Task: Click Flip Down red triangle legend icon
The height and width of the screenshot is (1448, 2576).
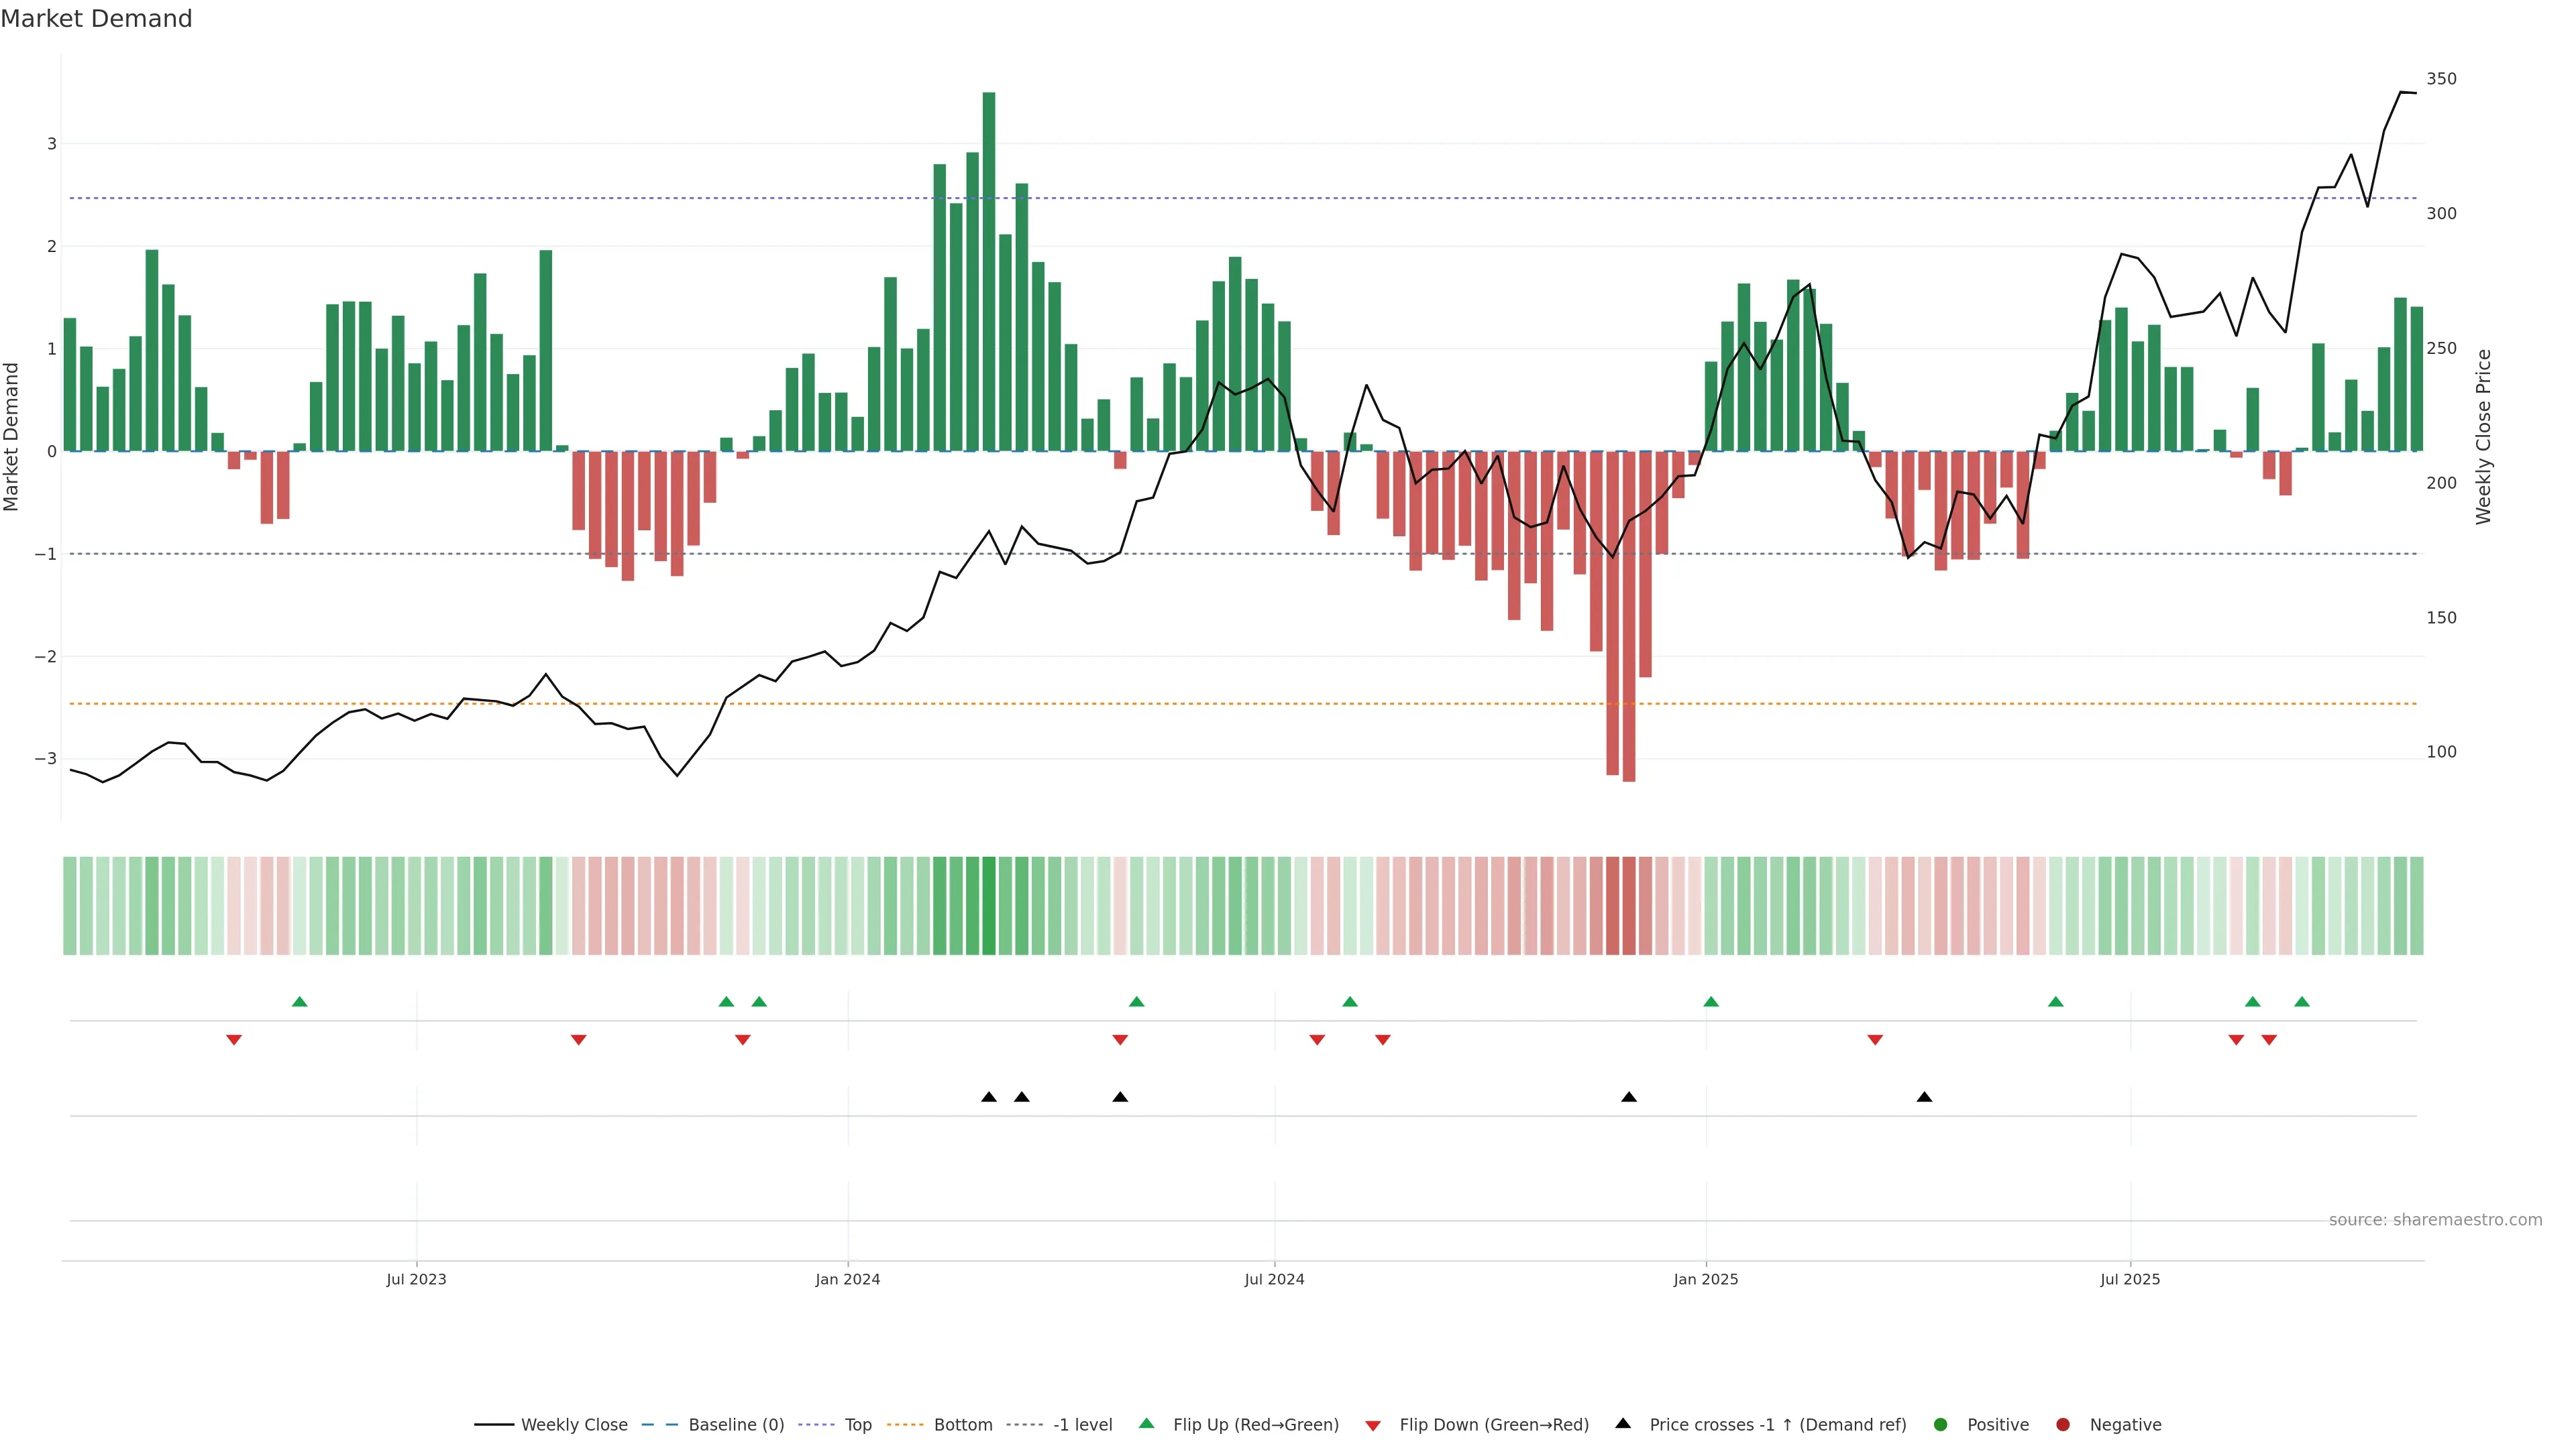Action: (1373, 1426)
